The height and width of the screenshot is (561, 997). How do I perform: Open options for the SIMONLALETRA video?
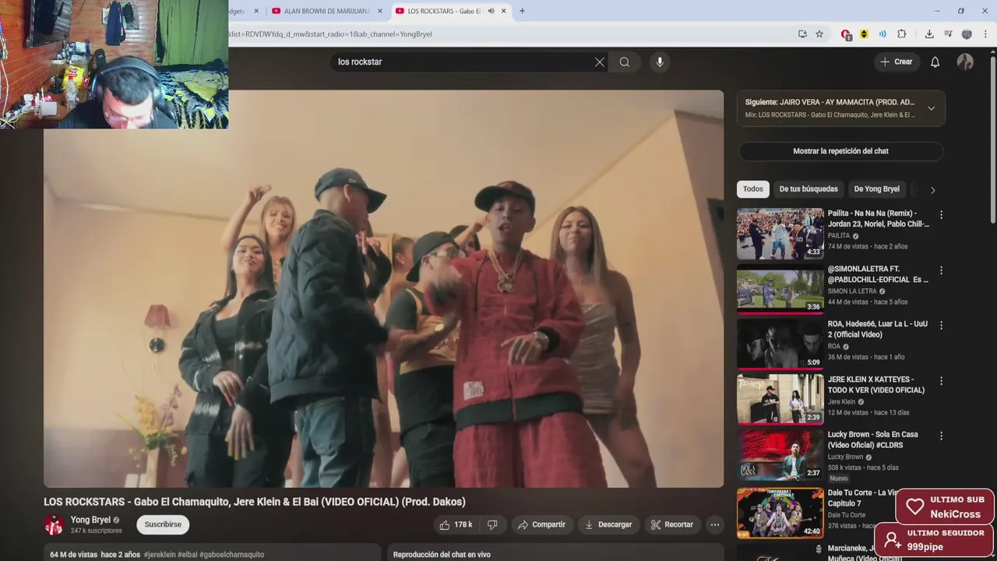[x=941, y=270]
